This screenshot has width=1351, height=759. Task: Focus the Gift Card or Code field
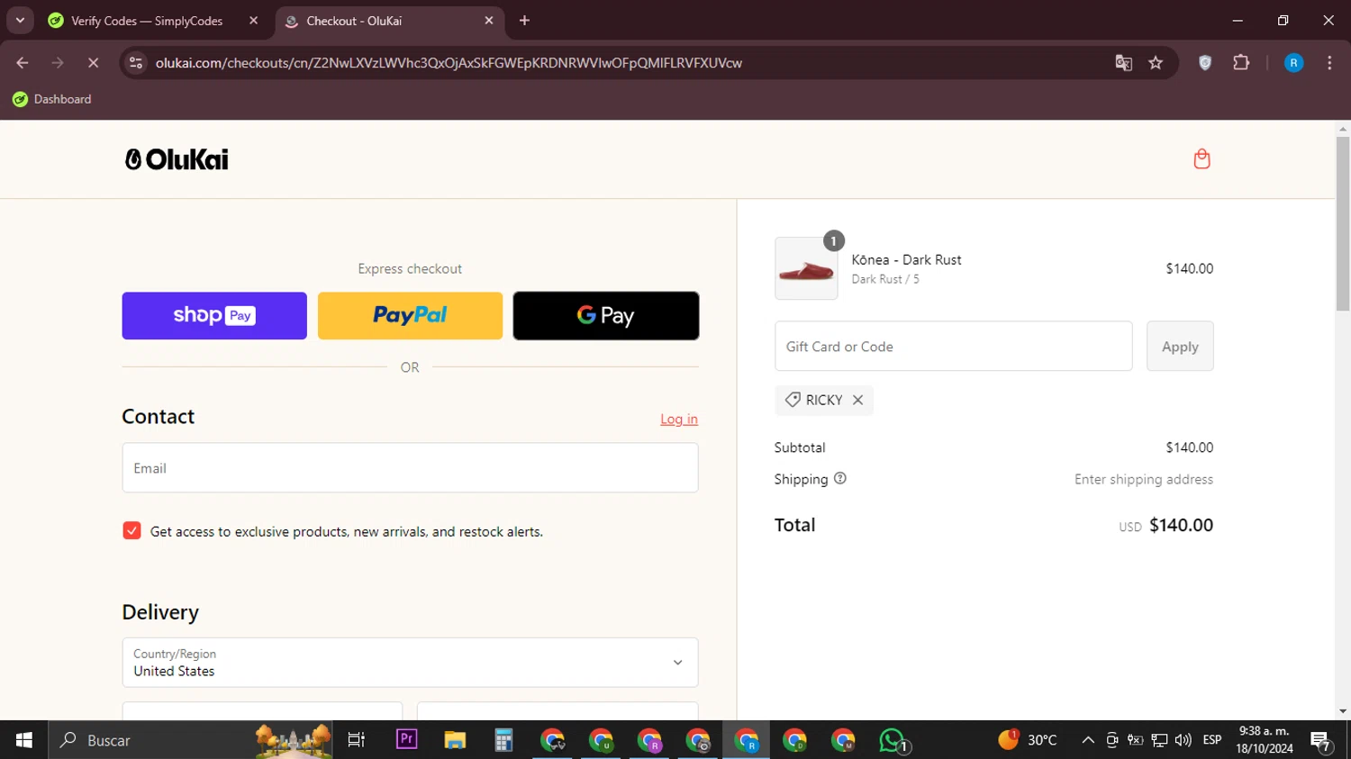coord(953,347)
